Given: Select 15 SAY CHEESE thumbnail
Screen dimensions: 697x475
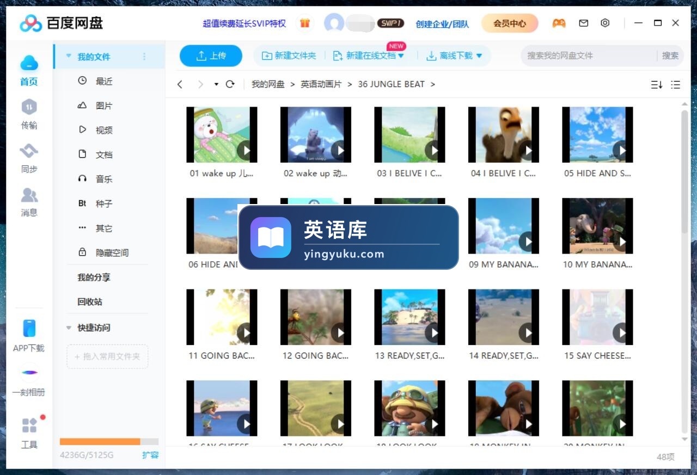Looking at the screenshot, I should 597,317.
